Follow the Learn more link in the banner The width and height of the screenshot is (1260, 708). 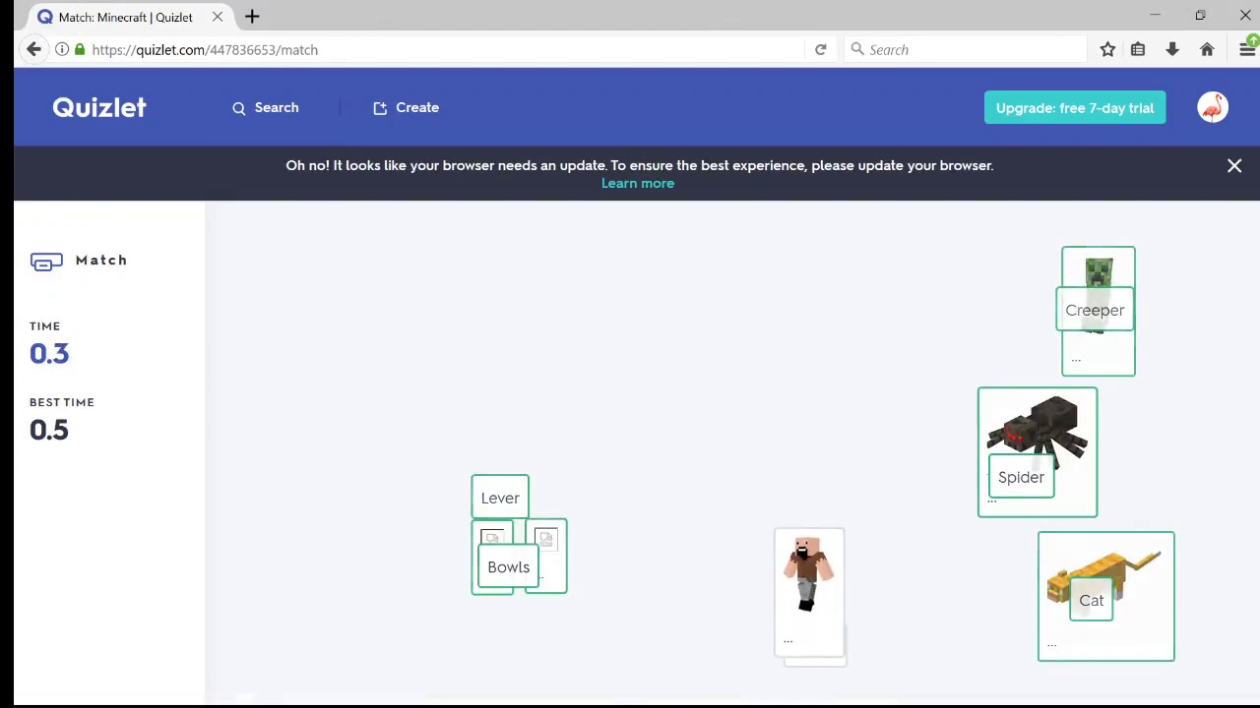tap(638, 183)
